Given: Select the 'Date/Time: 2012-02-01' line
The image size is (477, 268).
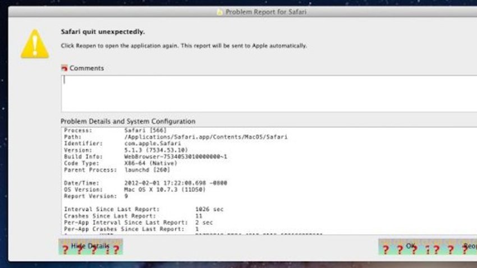Looking at the screenshot, I should [x=145, y=183].
